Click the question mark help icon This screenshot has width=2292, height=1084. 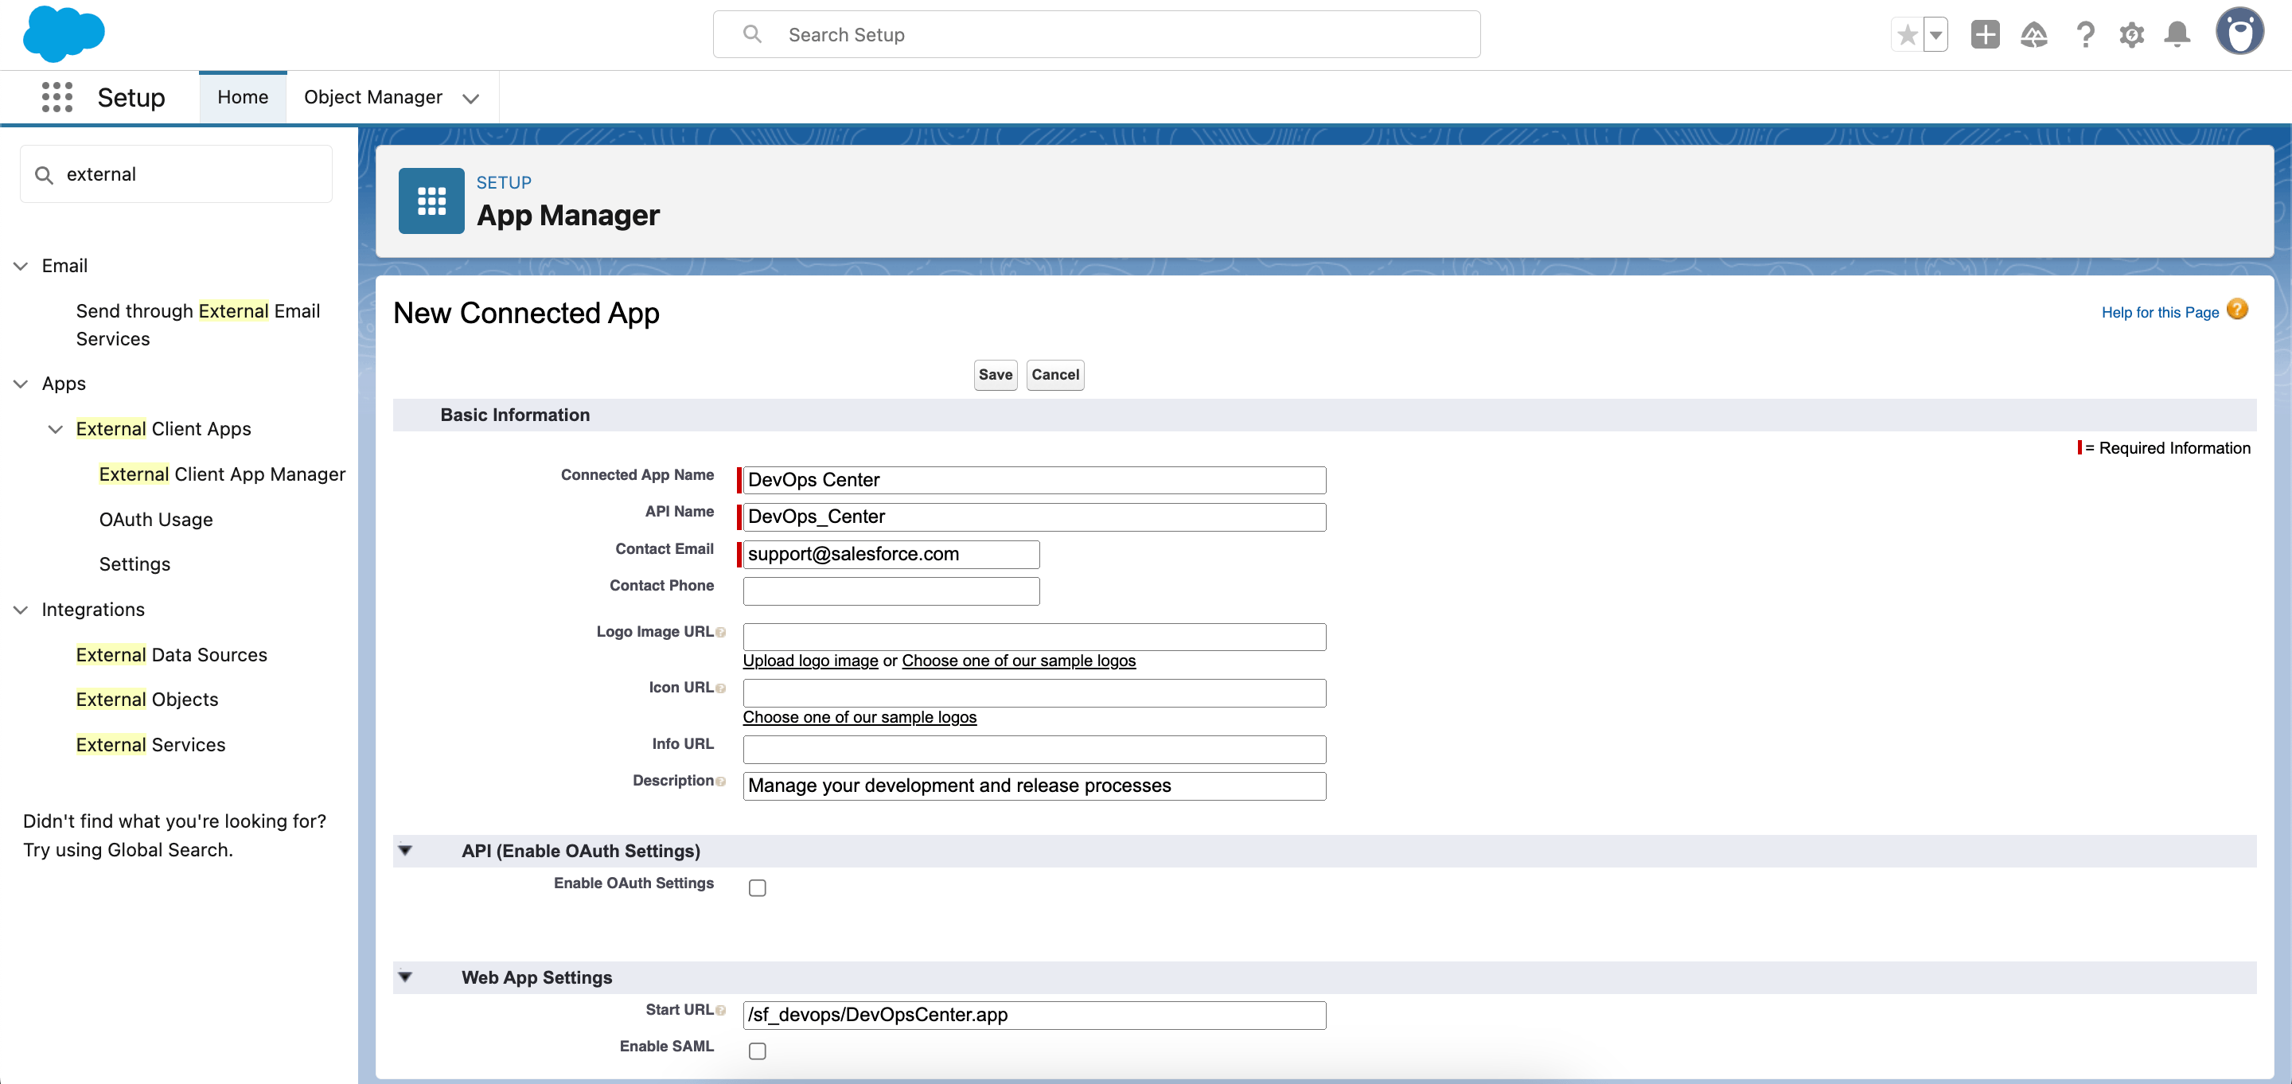[x=2085, y=35]
